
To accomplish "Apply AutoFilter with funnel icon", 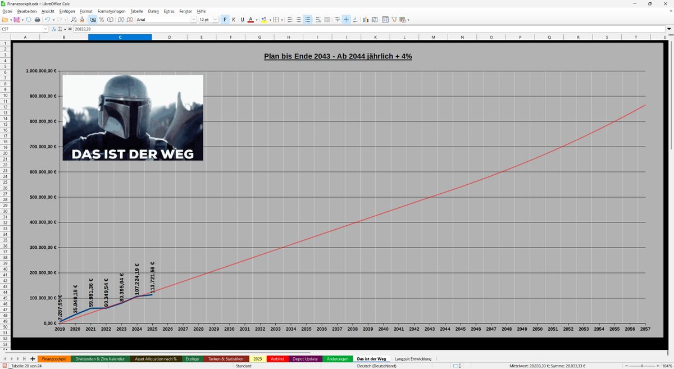I will point(394,20).
